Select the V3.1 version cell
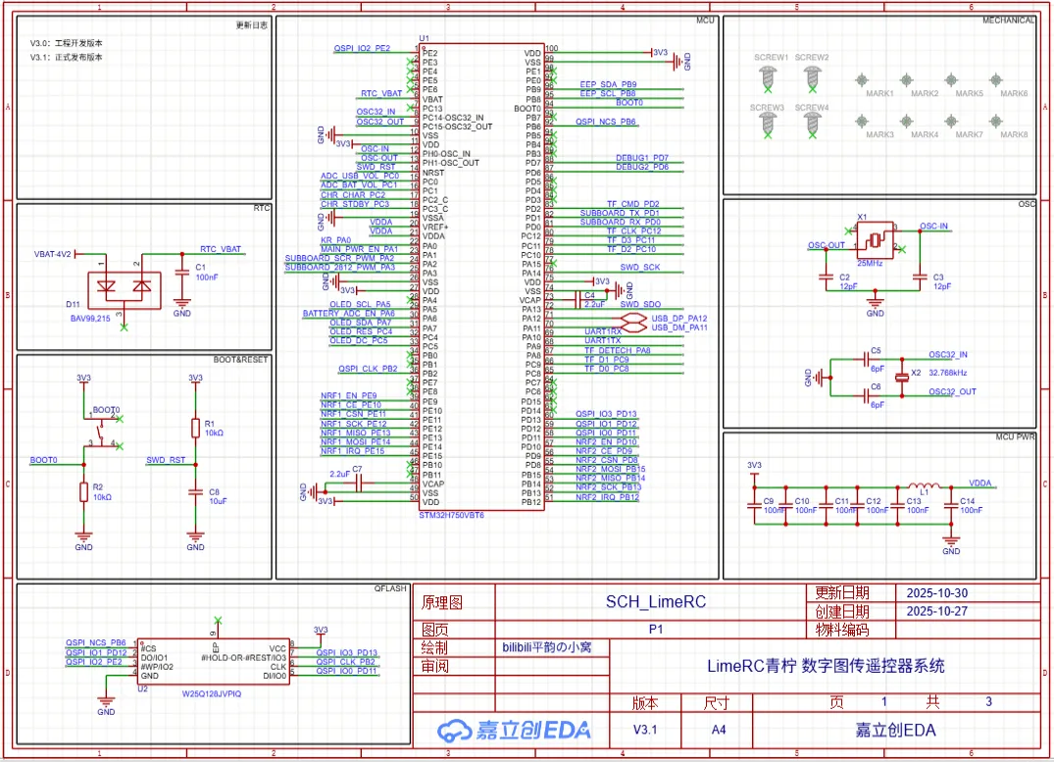Image resolution: width=1054 pixels, height=762 pixels. (644, 730)
